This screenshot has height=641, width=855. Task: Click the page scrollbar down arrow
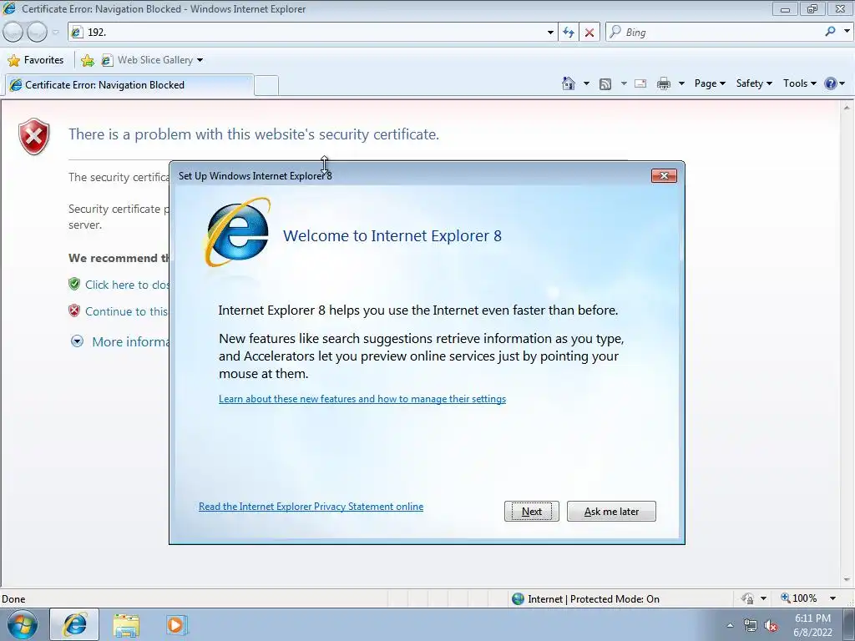point(847,580)
